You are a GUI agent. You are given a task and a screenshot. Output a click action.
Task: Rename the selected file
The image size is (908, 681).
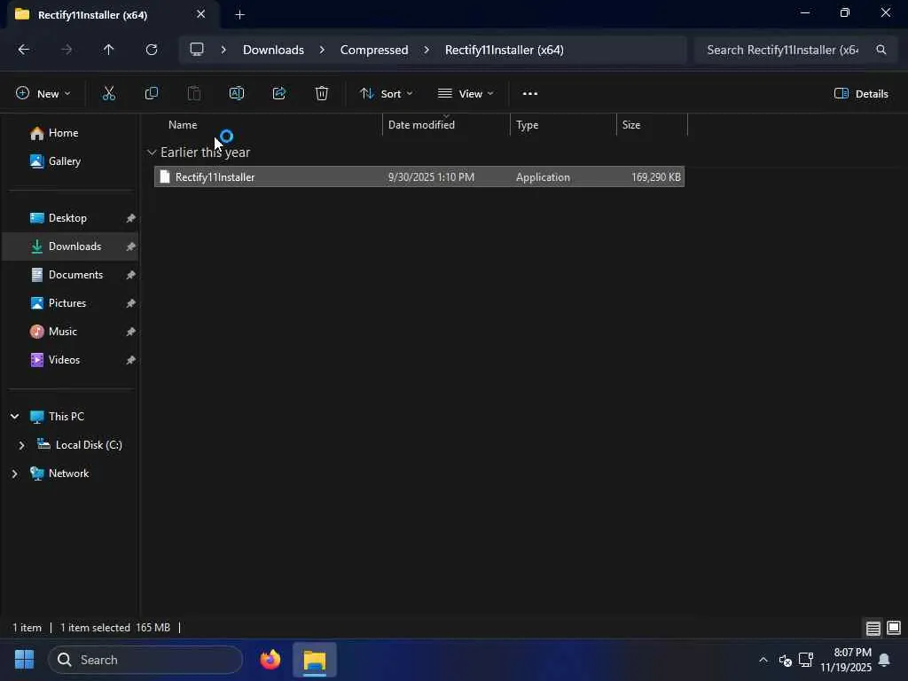236,93
